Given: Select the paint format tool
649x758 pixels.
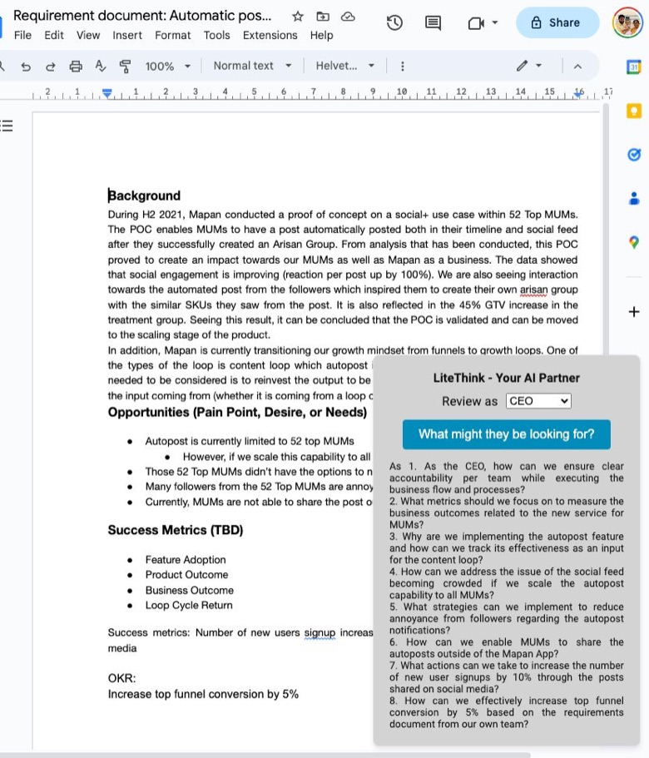Looking at the screenshot, I should point(125,67).
